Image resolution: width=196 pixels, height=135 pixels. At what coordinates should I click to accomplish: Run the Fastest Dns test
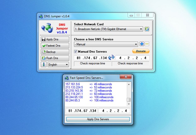55,46
